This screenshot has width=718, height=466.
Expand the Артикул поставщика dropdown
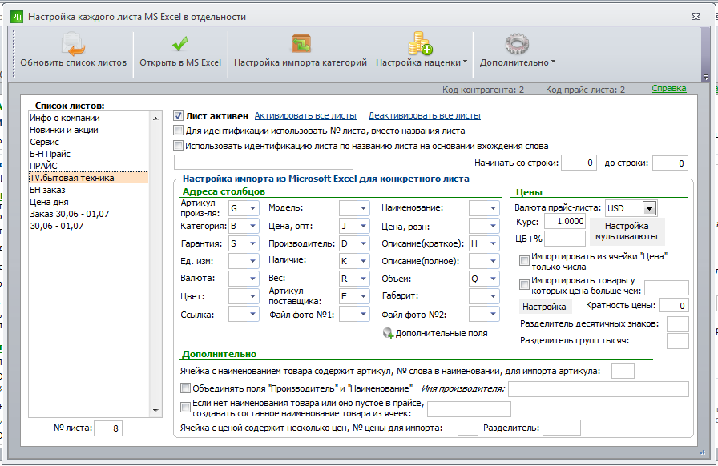[364, 296]
